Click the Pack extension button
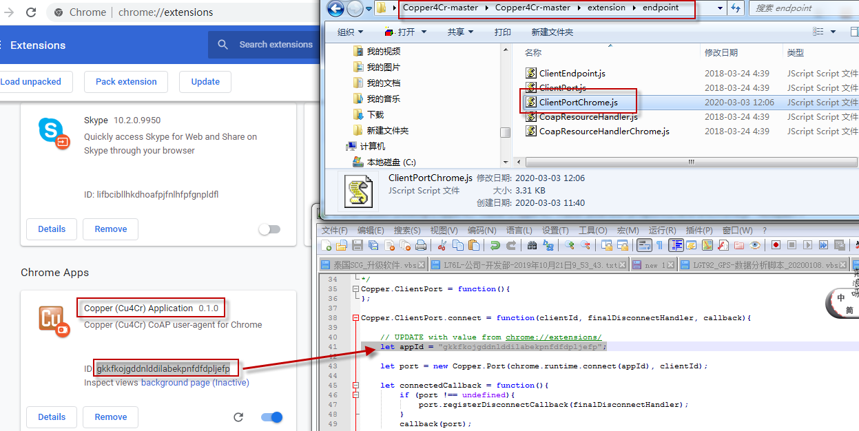 (126, 81)
